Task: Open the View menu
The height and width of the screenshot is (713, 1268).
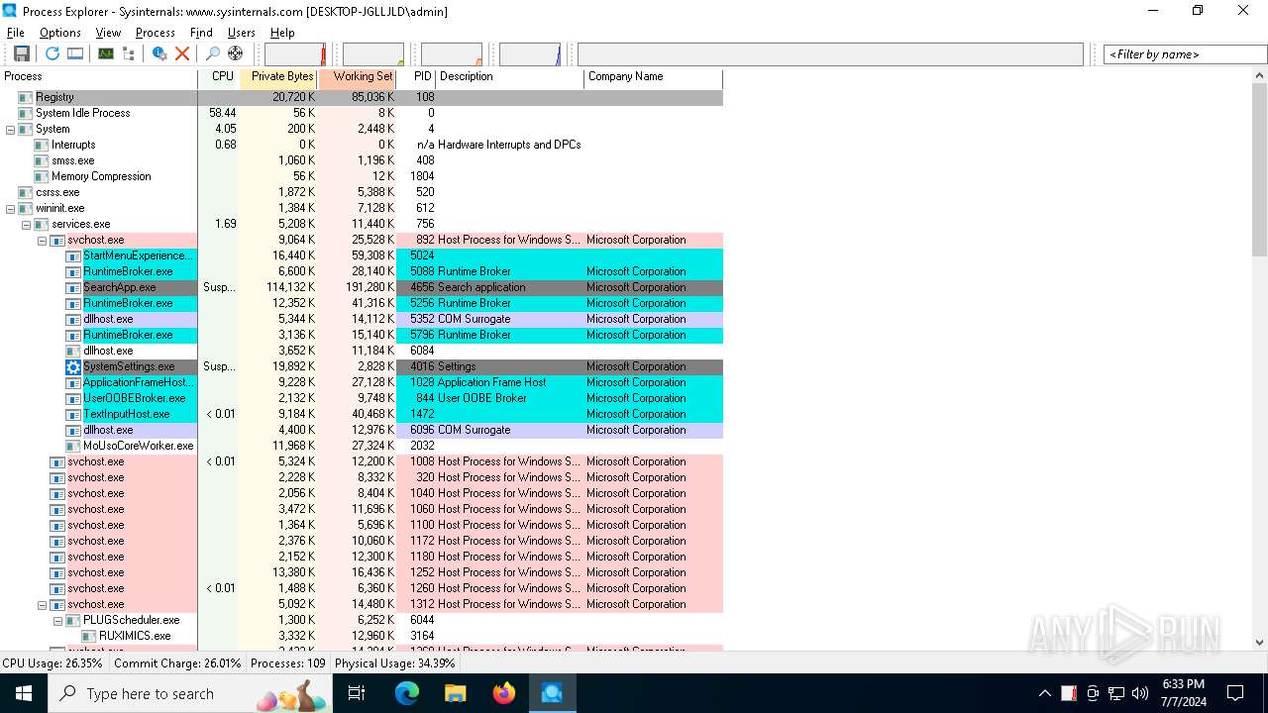Action: (x=108, y=33)
